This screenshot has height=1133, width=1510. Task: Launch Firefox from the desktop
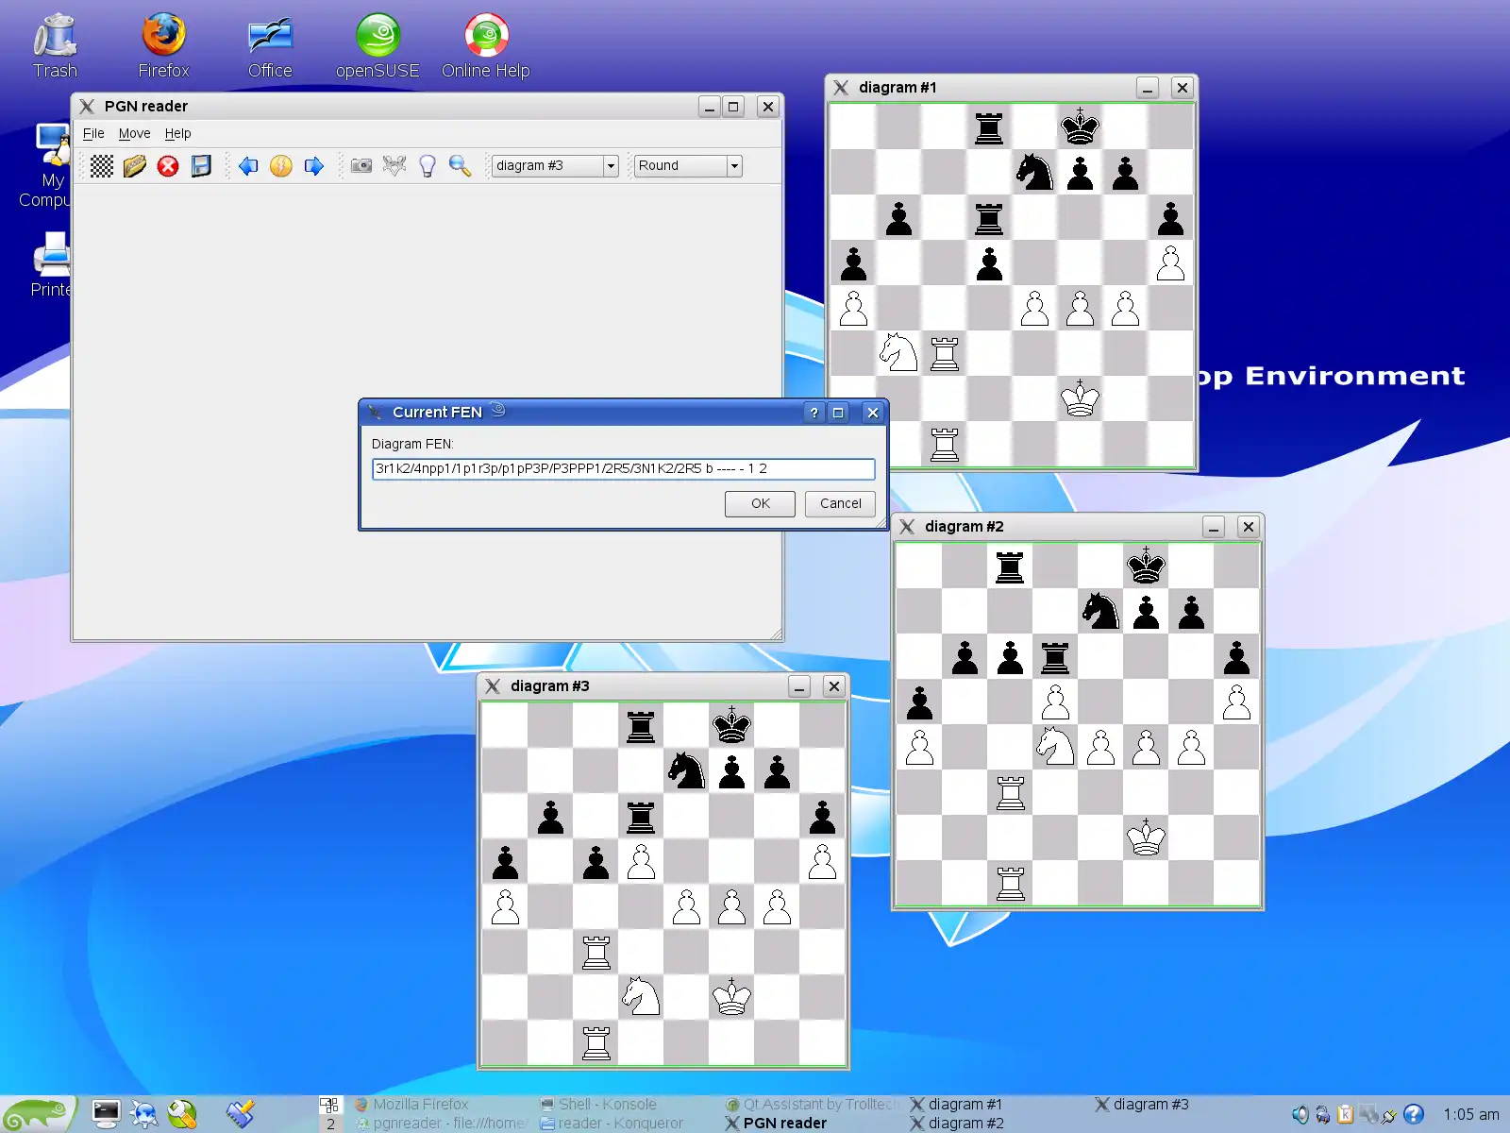click(163, 45)
